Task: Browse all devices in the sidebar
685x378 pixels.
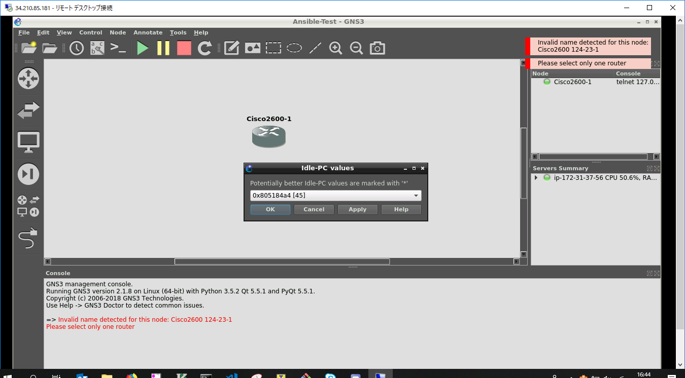Action: point(28,206)
